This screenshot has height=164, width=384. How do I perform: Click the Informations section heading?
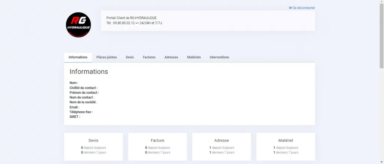[88, 72]
